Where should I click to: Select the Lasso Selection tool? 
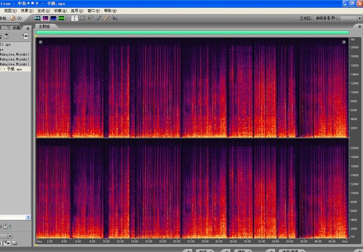click(90, 18)
